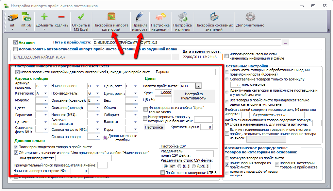Image resolution: width=333 pixels, height=191 pixels.
Task: Select the {LF} line separator radio
Action: coord(179,166)
